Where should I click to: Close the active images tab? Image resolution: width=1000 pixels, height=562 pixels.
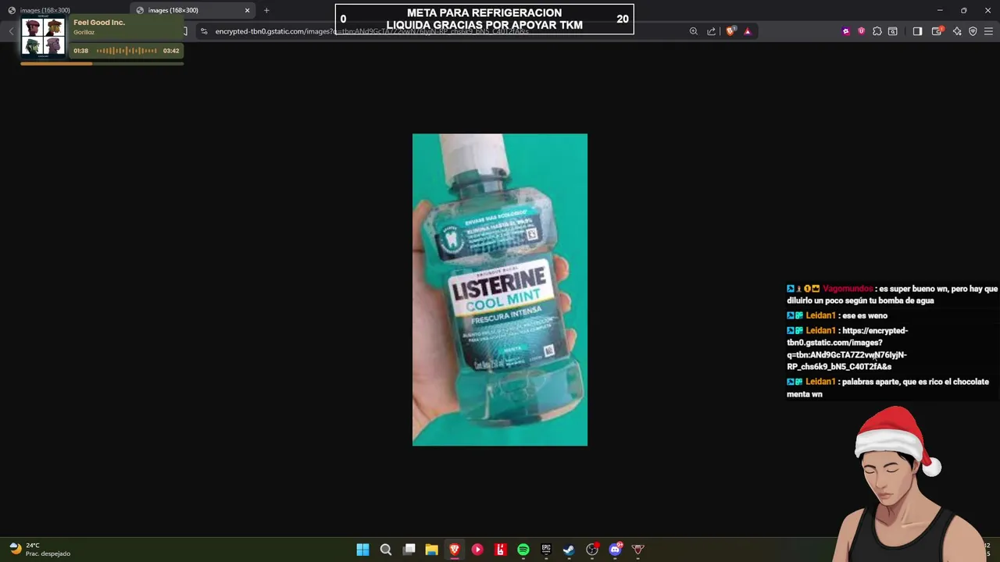247,10
